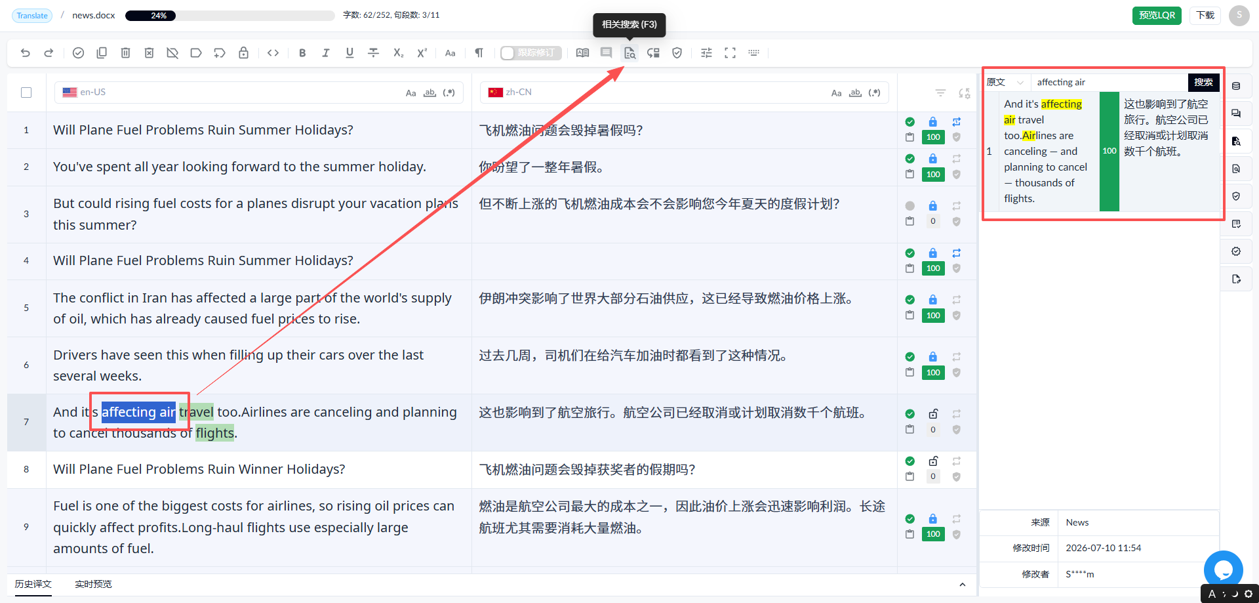Open the chat support bubble
This screenshot has width=1259, height=603.
tap(1223, 570)
